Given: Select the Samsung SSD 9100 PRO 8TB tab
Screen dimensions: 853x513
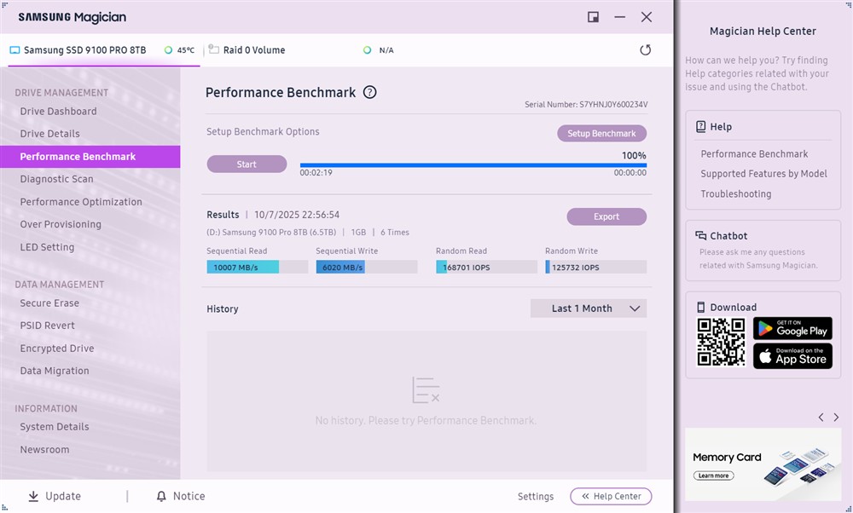Looking at the screenshot, I should pos(84,50).
